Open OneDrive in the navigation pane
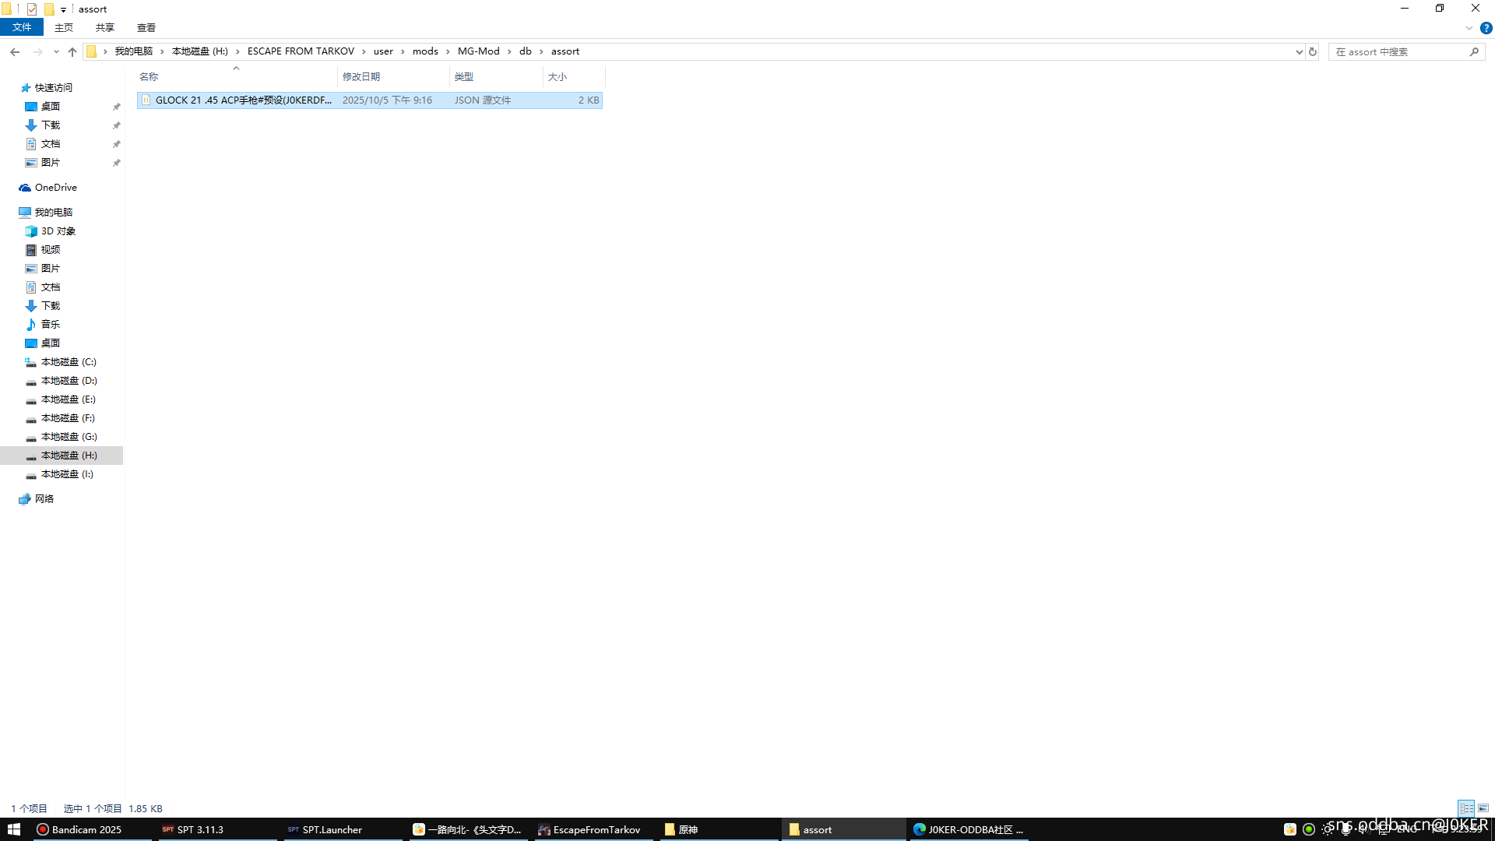This screenshot has height=841, width=1495. [x=55, y=188]
